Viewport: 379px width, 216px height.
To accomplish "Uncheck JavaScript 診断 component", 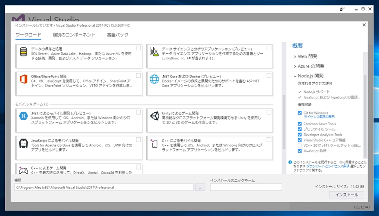I will 300,151.
